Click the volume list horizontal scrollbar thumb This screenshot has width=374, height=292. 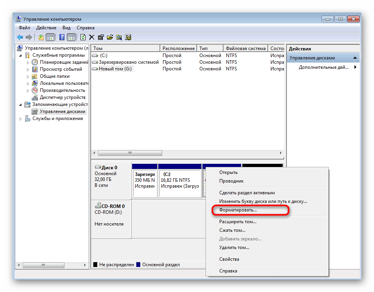[130, 153]
